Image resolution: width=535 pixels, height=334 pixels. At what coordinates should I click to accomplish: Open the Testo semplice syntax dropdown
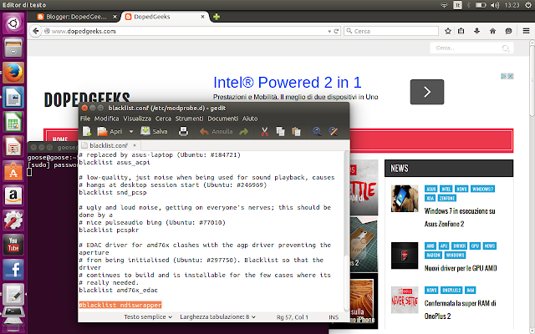148,317
